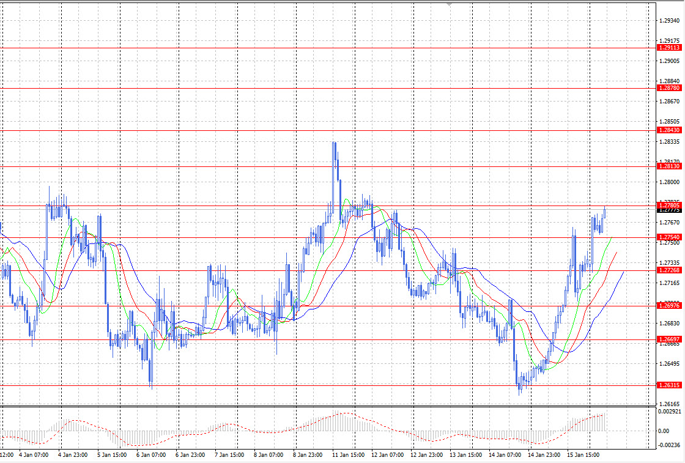Click the 4 Jan 07:00 time label

point(34,455)
